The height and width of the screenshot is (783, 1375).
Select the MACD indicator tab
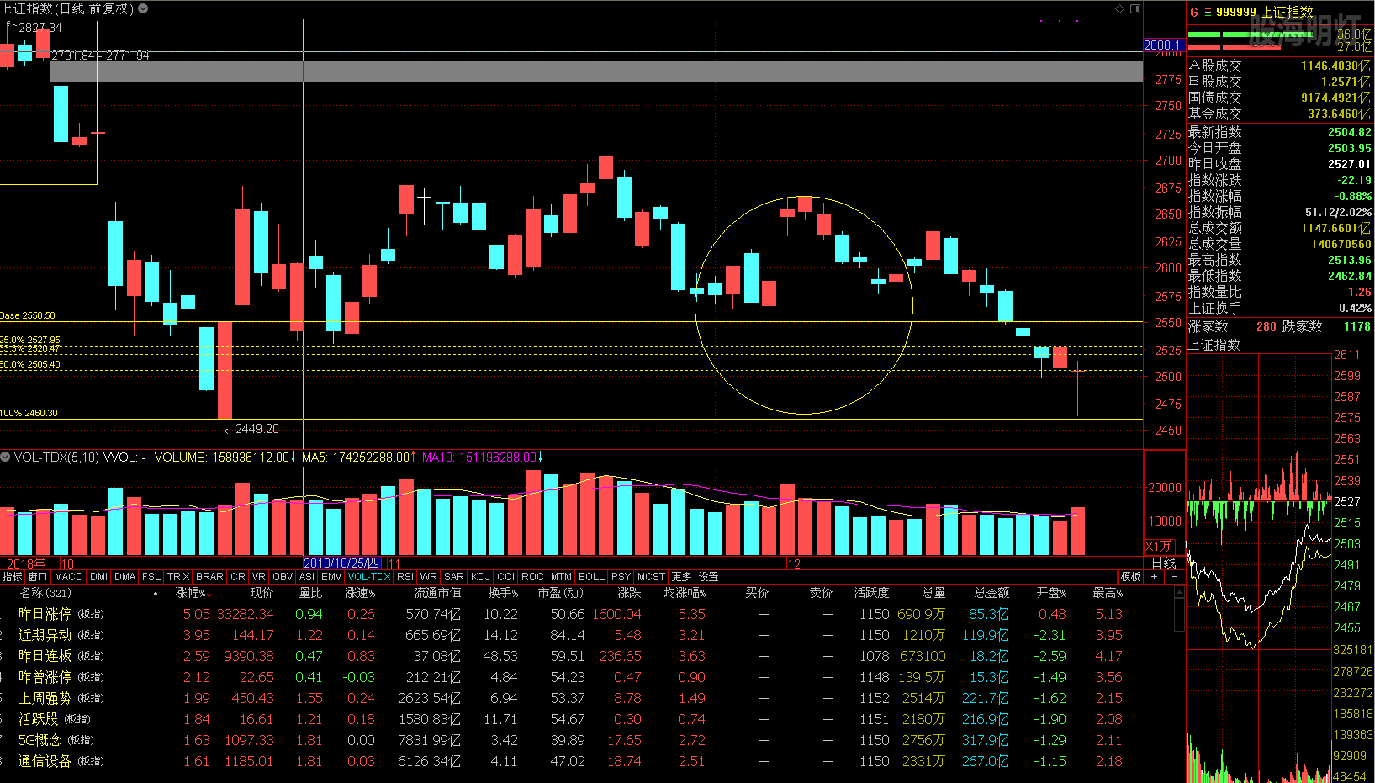[69, 577]
